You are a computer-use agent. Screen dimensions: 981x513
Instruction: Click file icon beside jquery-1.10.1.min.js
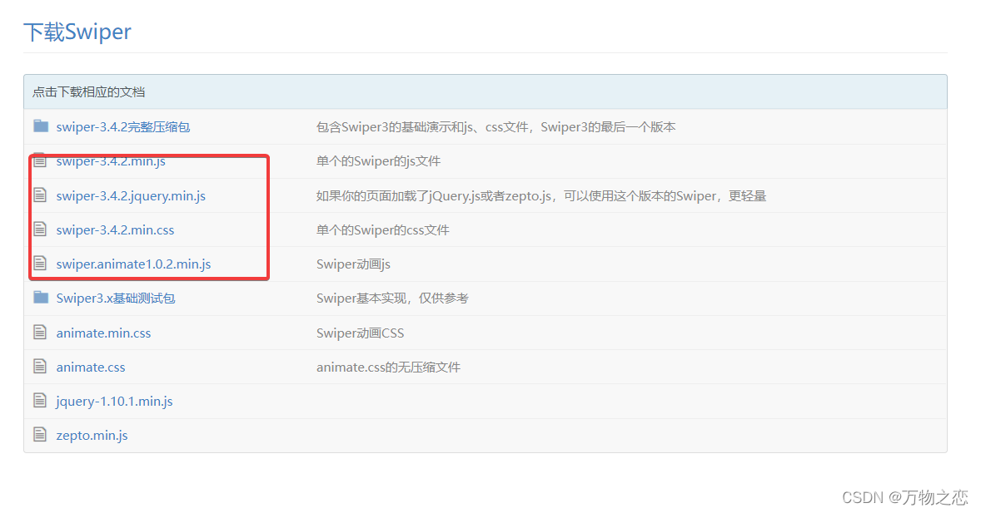40,401
